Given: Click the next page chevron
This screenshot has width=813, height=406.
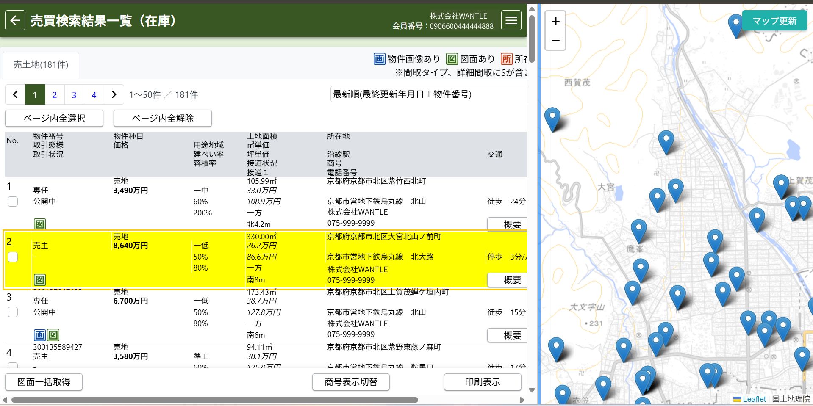Looking at the screenshot, I should (x=114, y=94).
